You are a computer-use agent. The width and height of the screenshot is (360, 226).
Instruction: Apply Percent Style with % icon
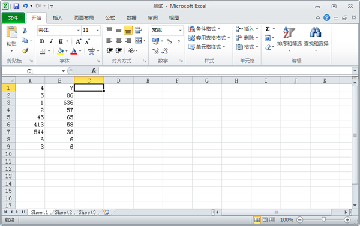click(169, 41)
